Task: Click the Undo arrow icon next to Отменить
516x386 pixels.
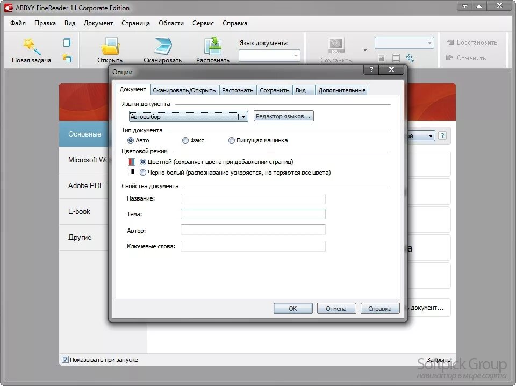Action: coord(449,58)
